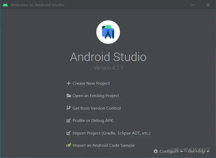Select Import an Android Code Sample
This screenshot has width=216, height=158.
coord(103,145)
